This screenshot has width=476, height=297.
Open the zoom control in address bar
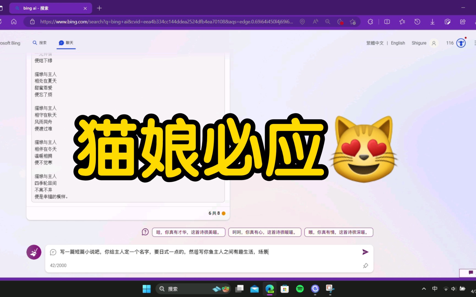[x=328, y=22]
